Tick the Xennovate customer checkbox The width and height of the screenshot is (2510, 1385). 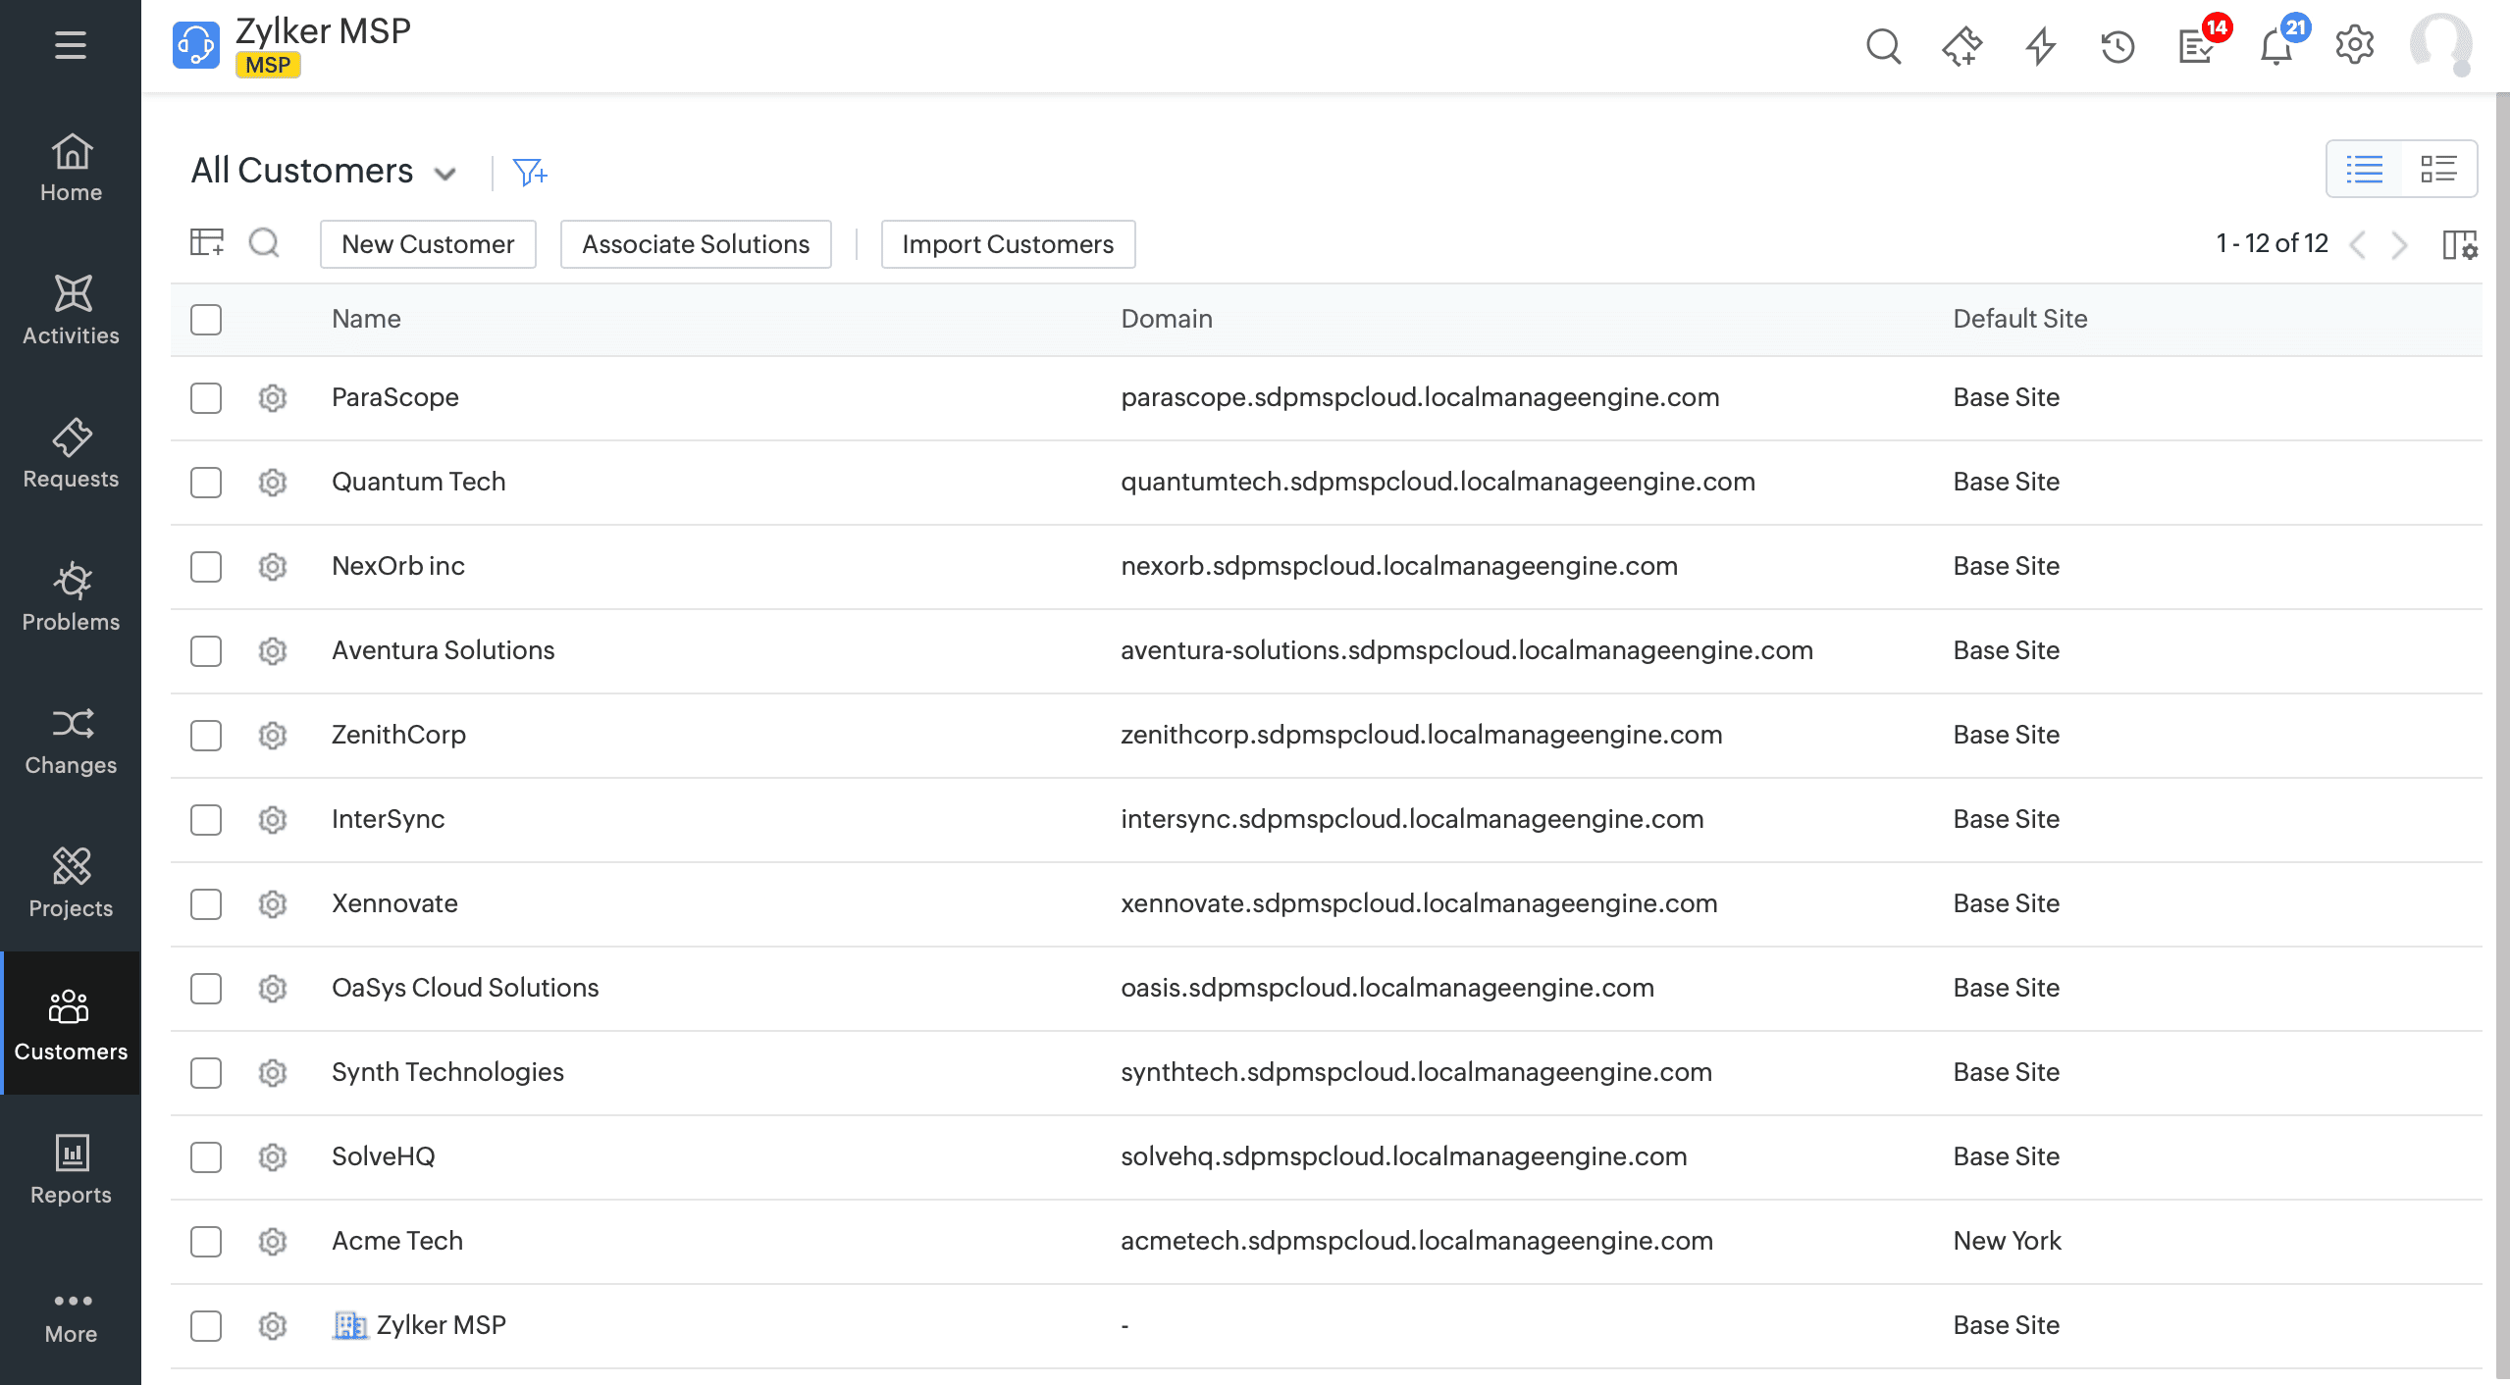pyautogui.click(x=206, y=904)
